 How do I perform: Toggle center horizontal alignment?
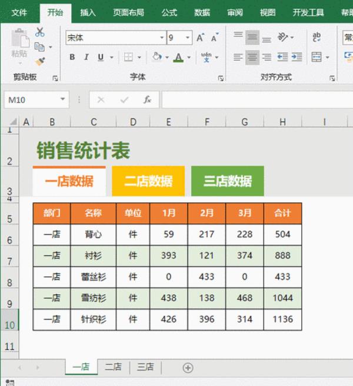click(252, 57)
